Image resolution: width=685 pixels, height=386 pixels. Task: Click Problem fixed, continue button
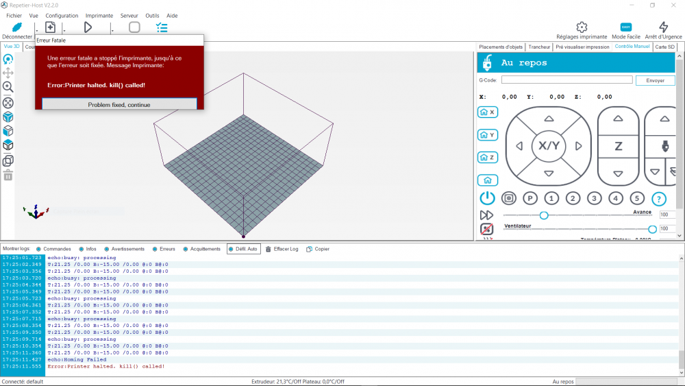(119, 104)
